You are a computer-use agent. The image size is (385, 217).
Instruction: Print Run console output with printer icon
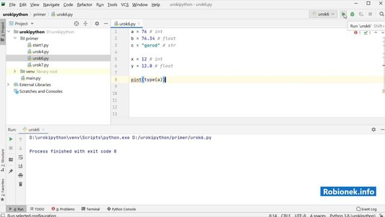click(x=20, y=175)
